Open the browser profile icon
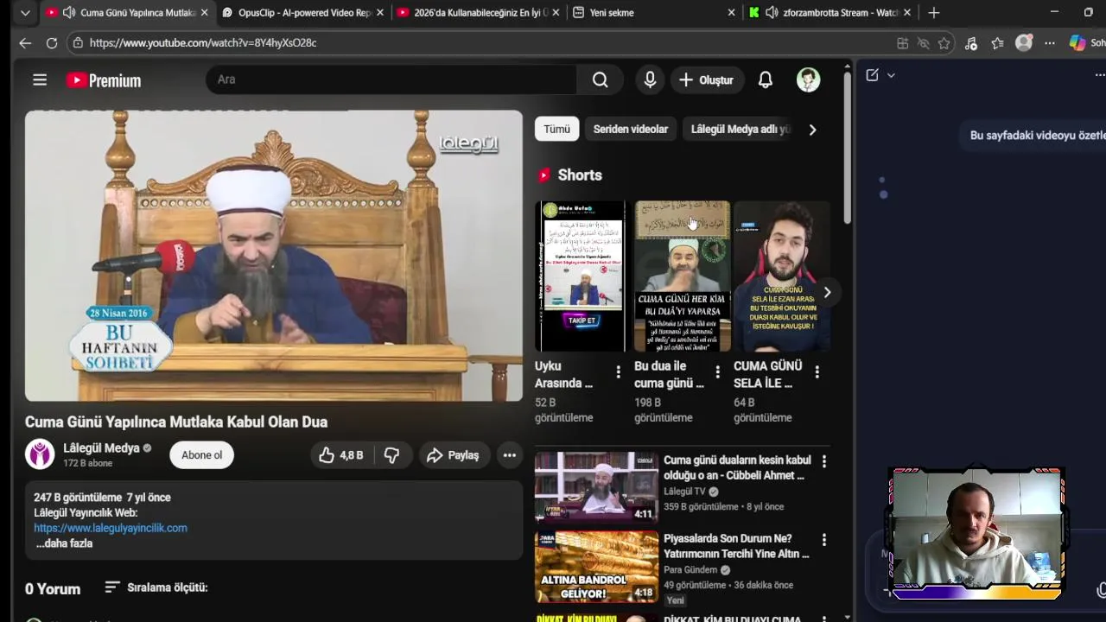 pos(1024,43)
